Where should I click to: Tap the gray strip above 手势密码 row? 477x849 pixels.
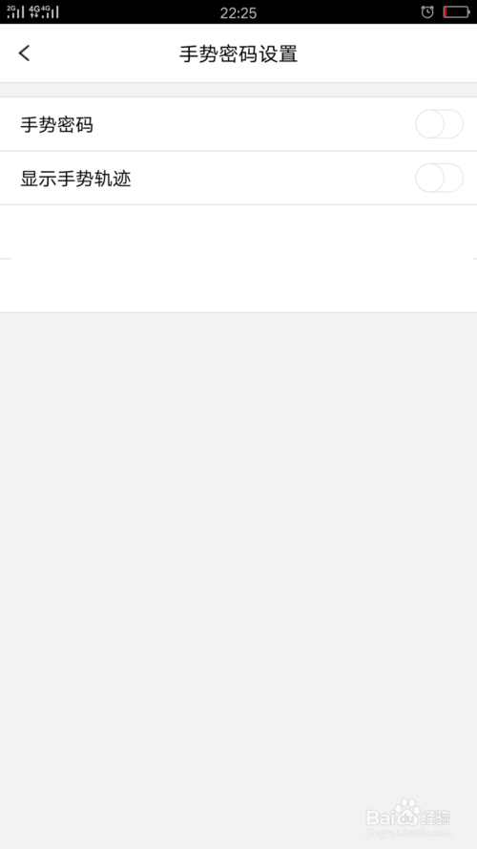point(238,90)
